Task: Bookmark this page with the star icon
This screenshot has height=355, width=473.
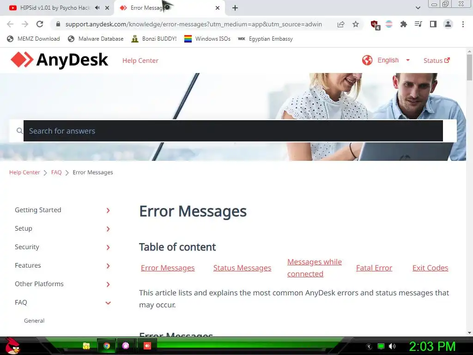Action: [x=356, y=24]
